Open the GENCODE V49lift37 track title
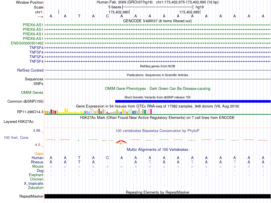The width and height of the screenshot is (271, 203). [x=157, y=21]
